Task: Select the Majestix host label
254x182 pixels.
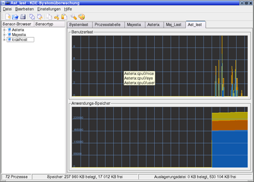Action: 19,35
